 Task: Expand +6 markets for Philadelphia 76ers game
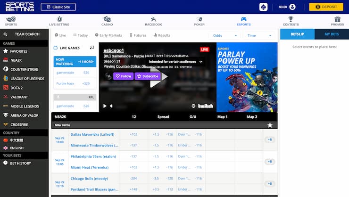click(x=270, y=162)
